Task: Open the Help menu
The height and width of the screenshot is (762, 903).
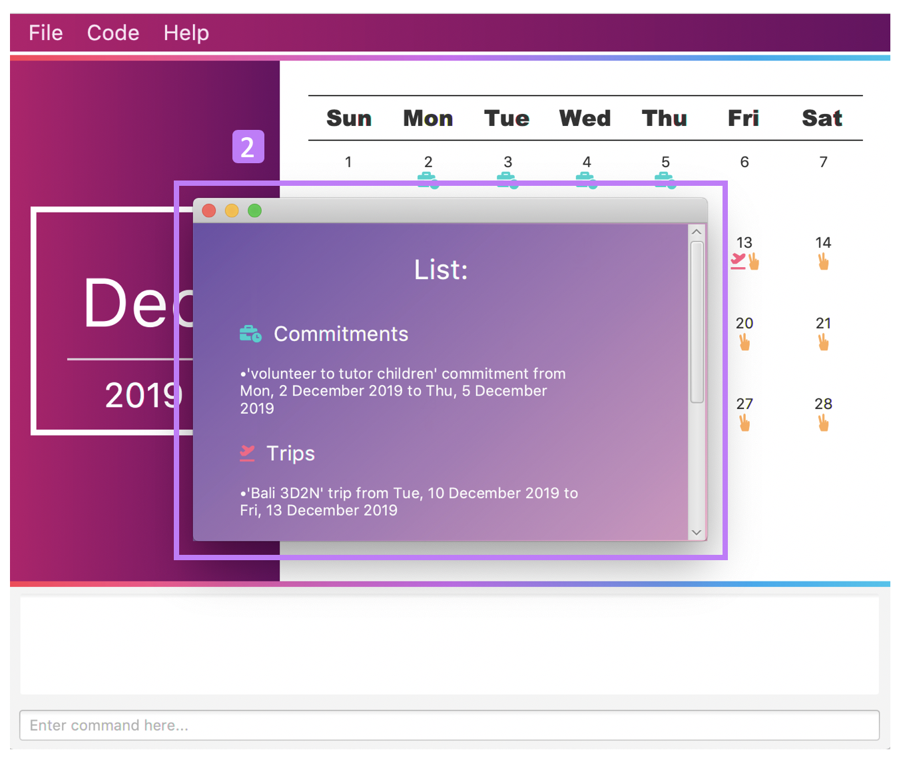Action: coord(186,33)
